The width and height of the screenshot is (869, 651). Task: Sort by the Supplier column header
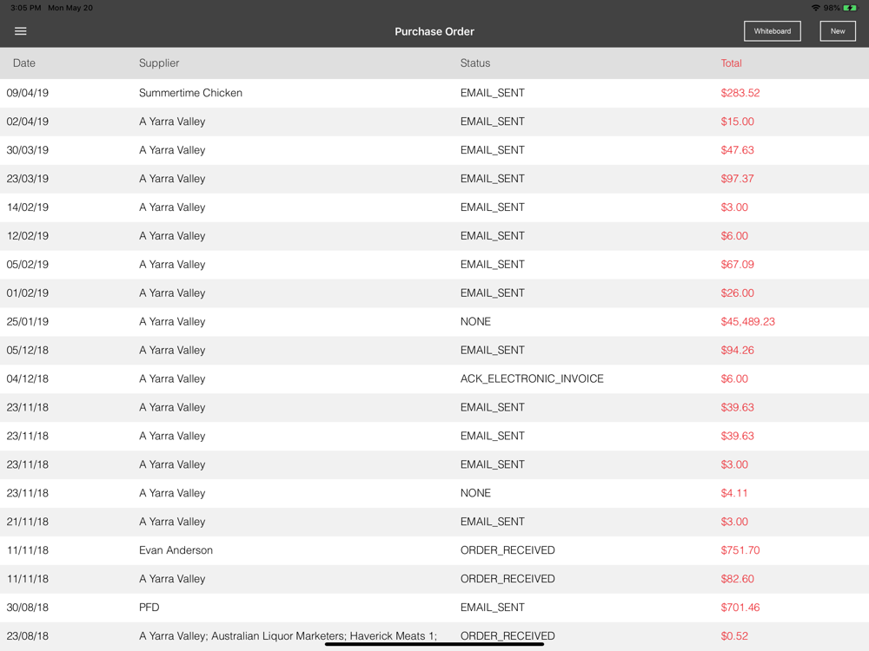tap(159, 63)
